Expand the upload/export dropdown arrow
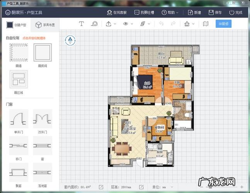This screenshot has width=250, height=193. pos(115,24)
